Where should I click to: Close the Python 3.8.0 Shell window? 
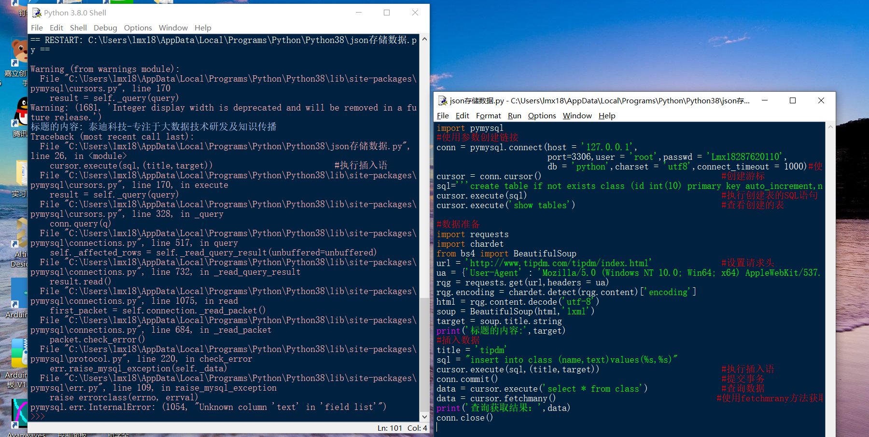click(x=415, y=13)
